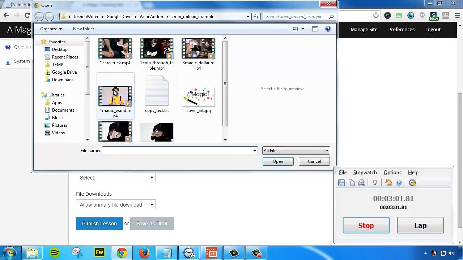The image size is (463, 260).
Task: Open the stopwatch File menu
Action: [x=343, y=173]
